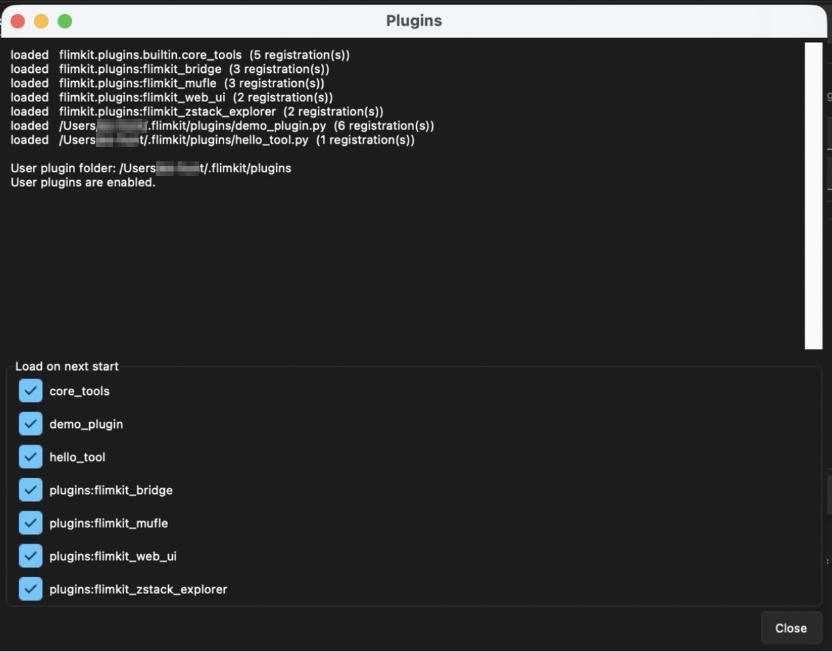Close the Plugins window with red button
This screenshot has height=652, width=832.
coord(18,22)
